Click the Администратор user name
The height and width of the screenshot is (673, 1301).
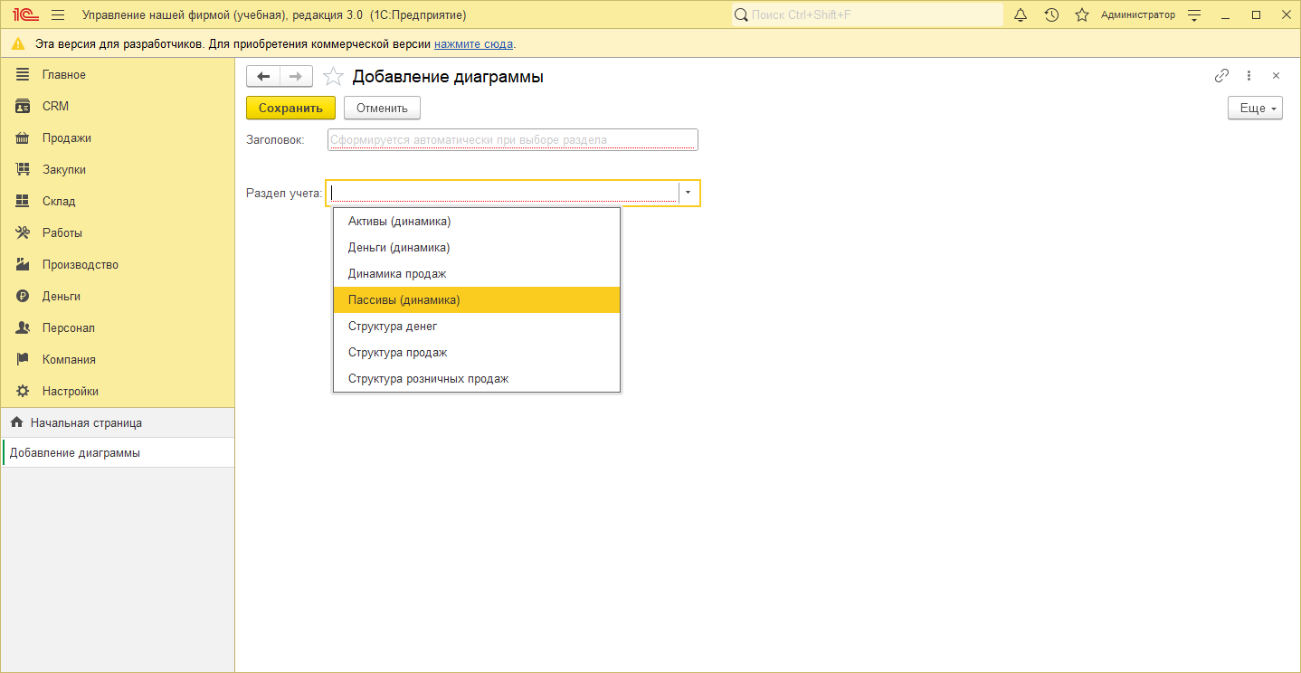pos(1138,15)
